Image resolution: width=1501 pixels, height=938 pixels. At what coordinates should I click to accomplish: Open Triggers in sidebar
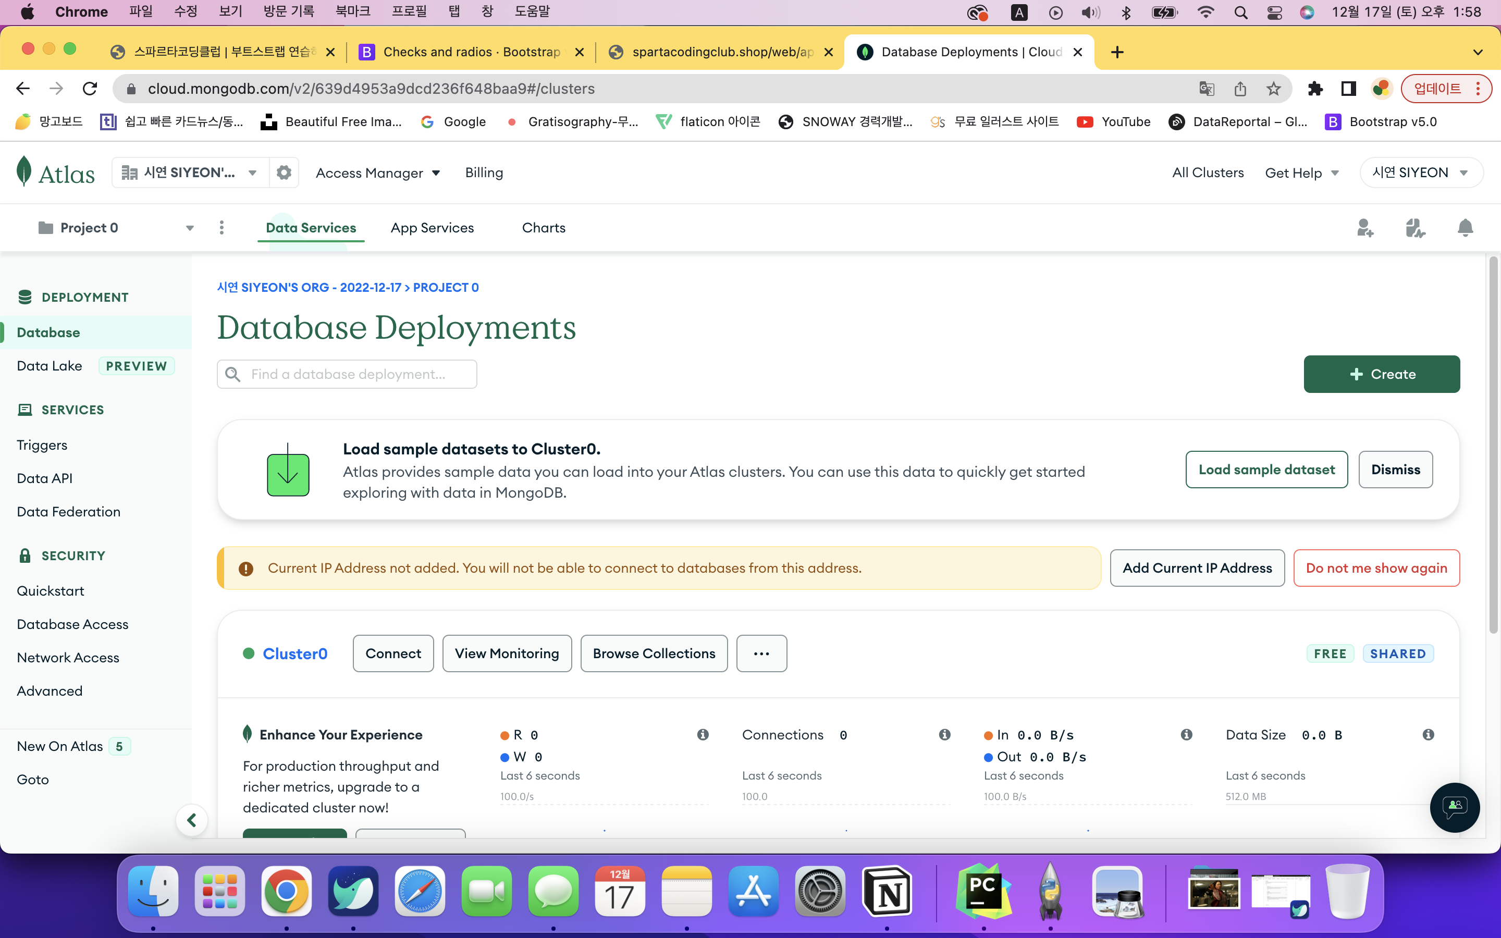42,445
